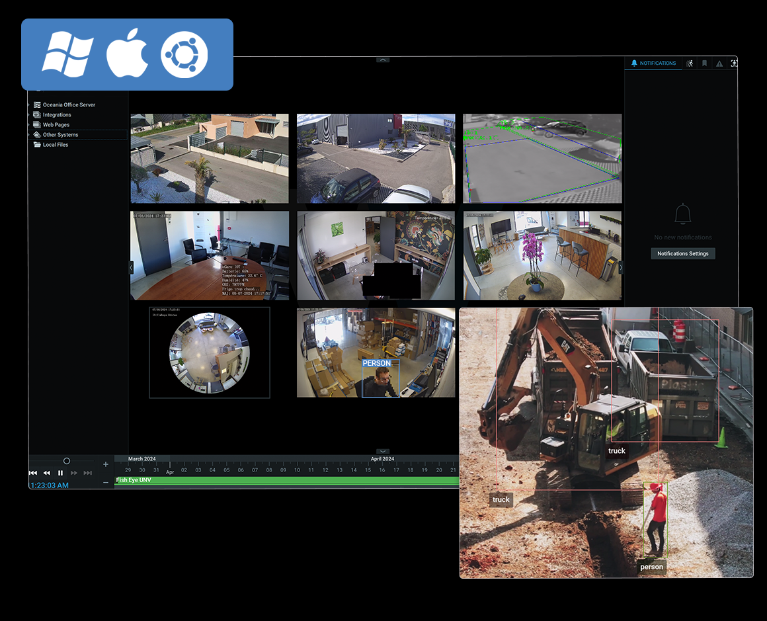The width and height of the screenshot is (767, 621).
Task: Click the Notifications Settings button
Action: (x=683, y=253)
